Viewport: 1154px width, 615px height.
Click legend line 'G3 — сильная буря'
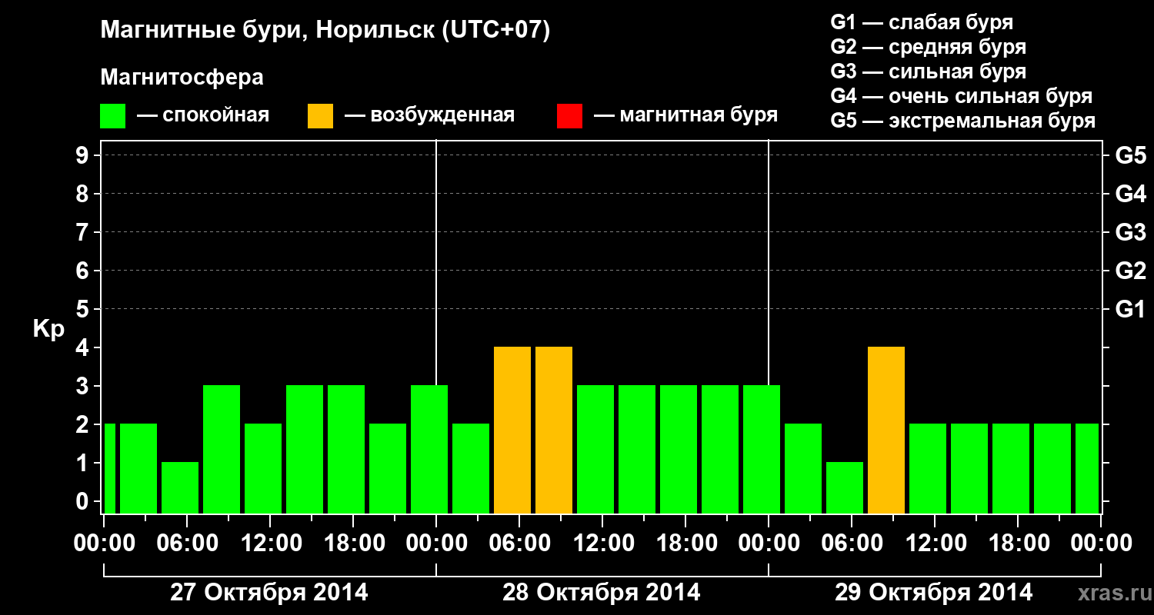click(928, 71)
